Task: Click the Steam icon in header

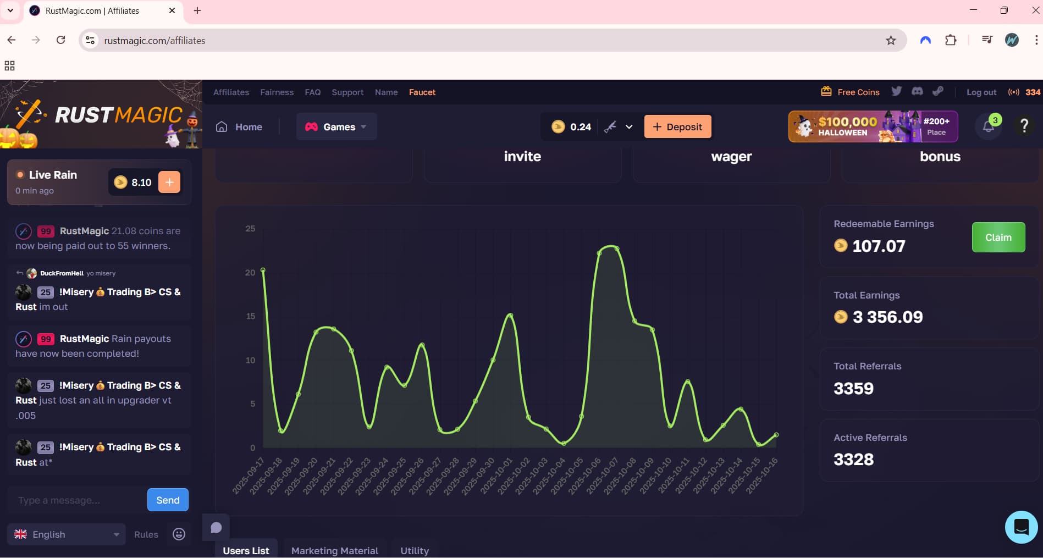Action: (938, 92)
